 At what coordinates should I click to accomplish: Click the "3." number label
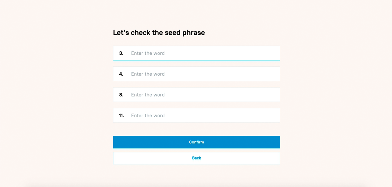121,53
